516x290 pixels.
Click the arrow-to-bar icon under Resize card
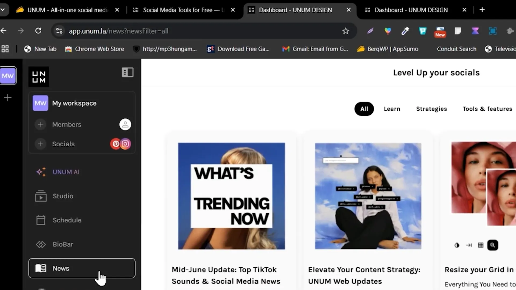coord(469,245)
